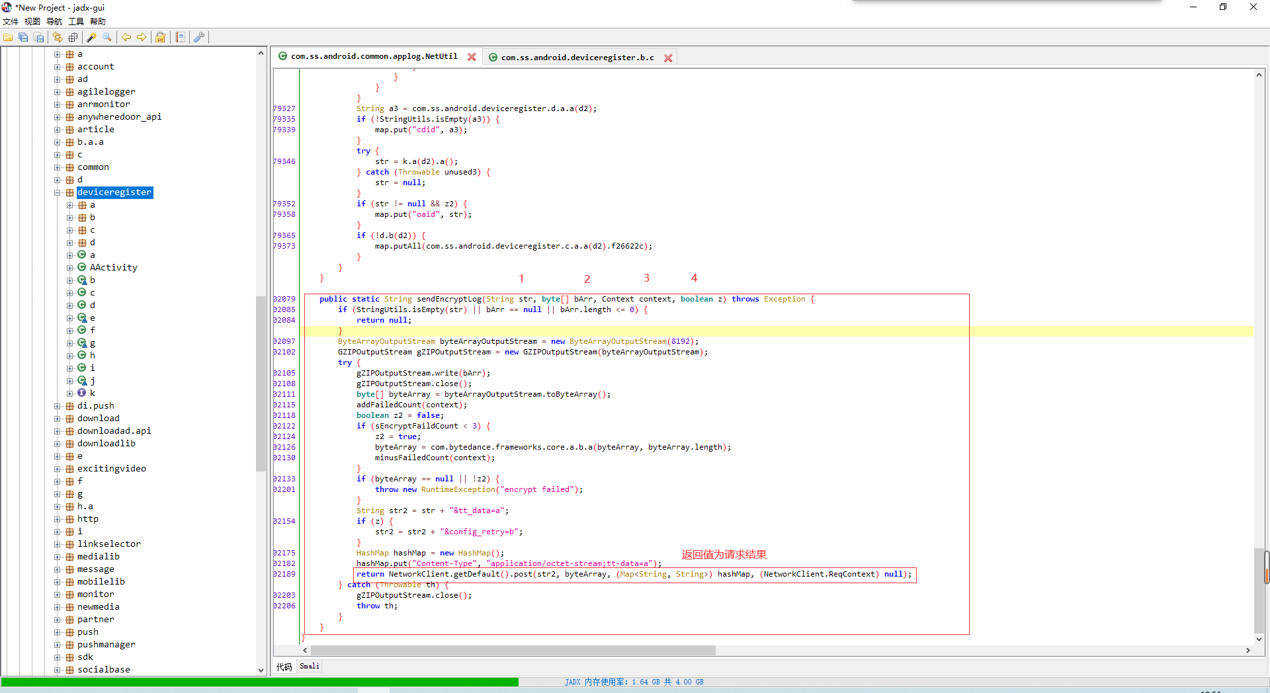Navigate forward with the right arrow icon

[x=142, y=38]
